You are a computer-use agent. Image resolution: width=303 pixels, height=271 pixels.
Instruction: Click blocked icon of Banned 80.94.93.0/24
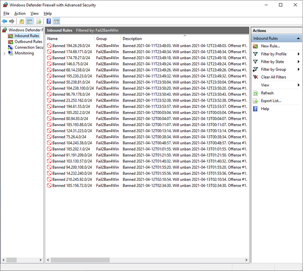pyautogui.click(x=49, y=118)
